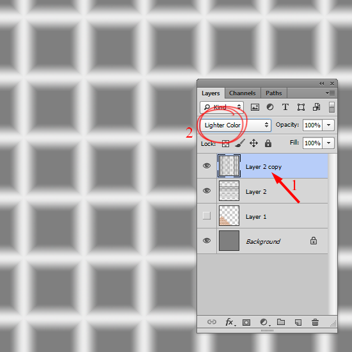Click the Background layer lock icon
The height and width of the screenshot is (352, 352).
pyautogui.click(x=314, y=241)
